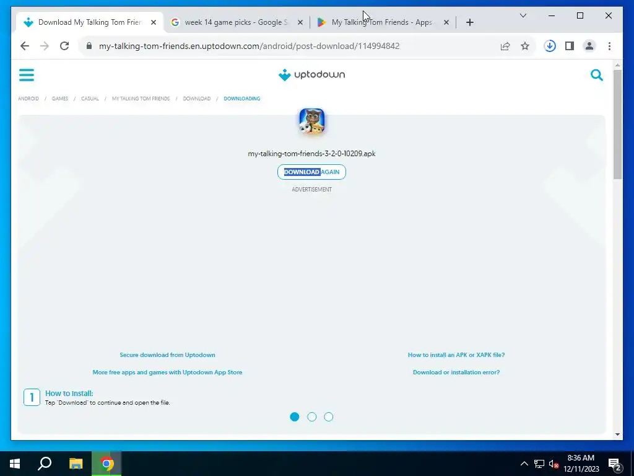Viewport: 634px width, 476px height.
Task: Select the first carousel dot
Action: (295, 417)
